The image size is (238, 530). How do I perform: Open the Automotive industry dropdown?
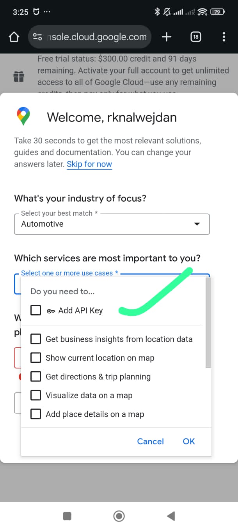point(112,224)
